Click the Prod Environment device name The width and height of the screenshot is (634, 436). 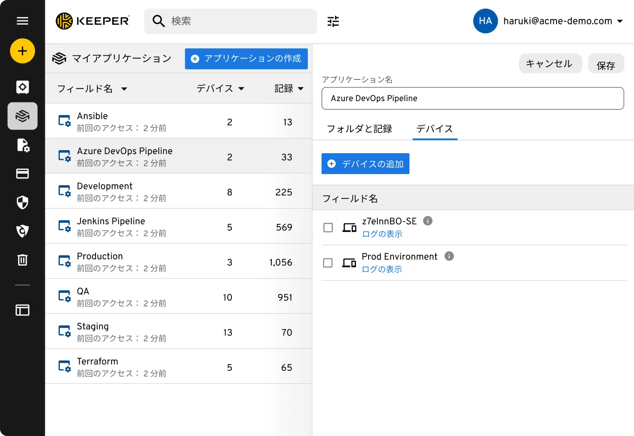pos(399,257)
